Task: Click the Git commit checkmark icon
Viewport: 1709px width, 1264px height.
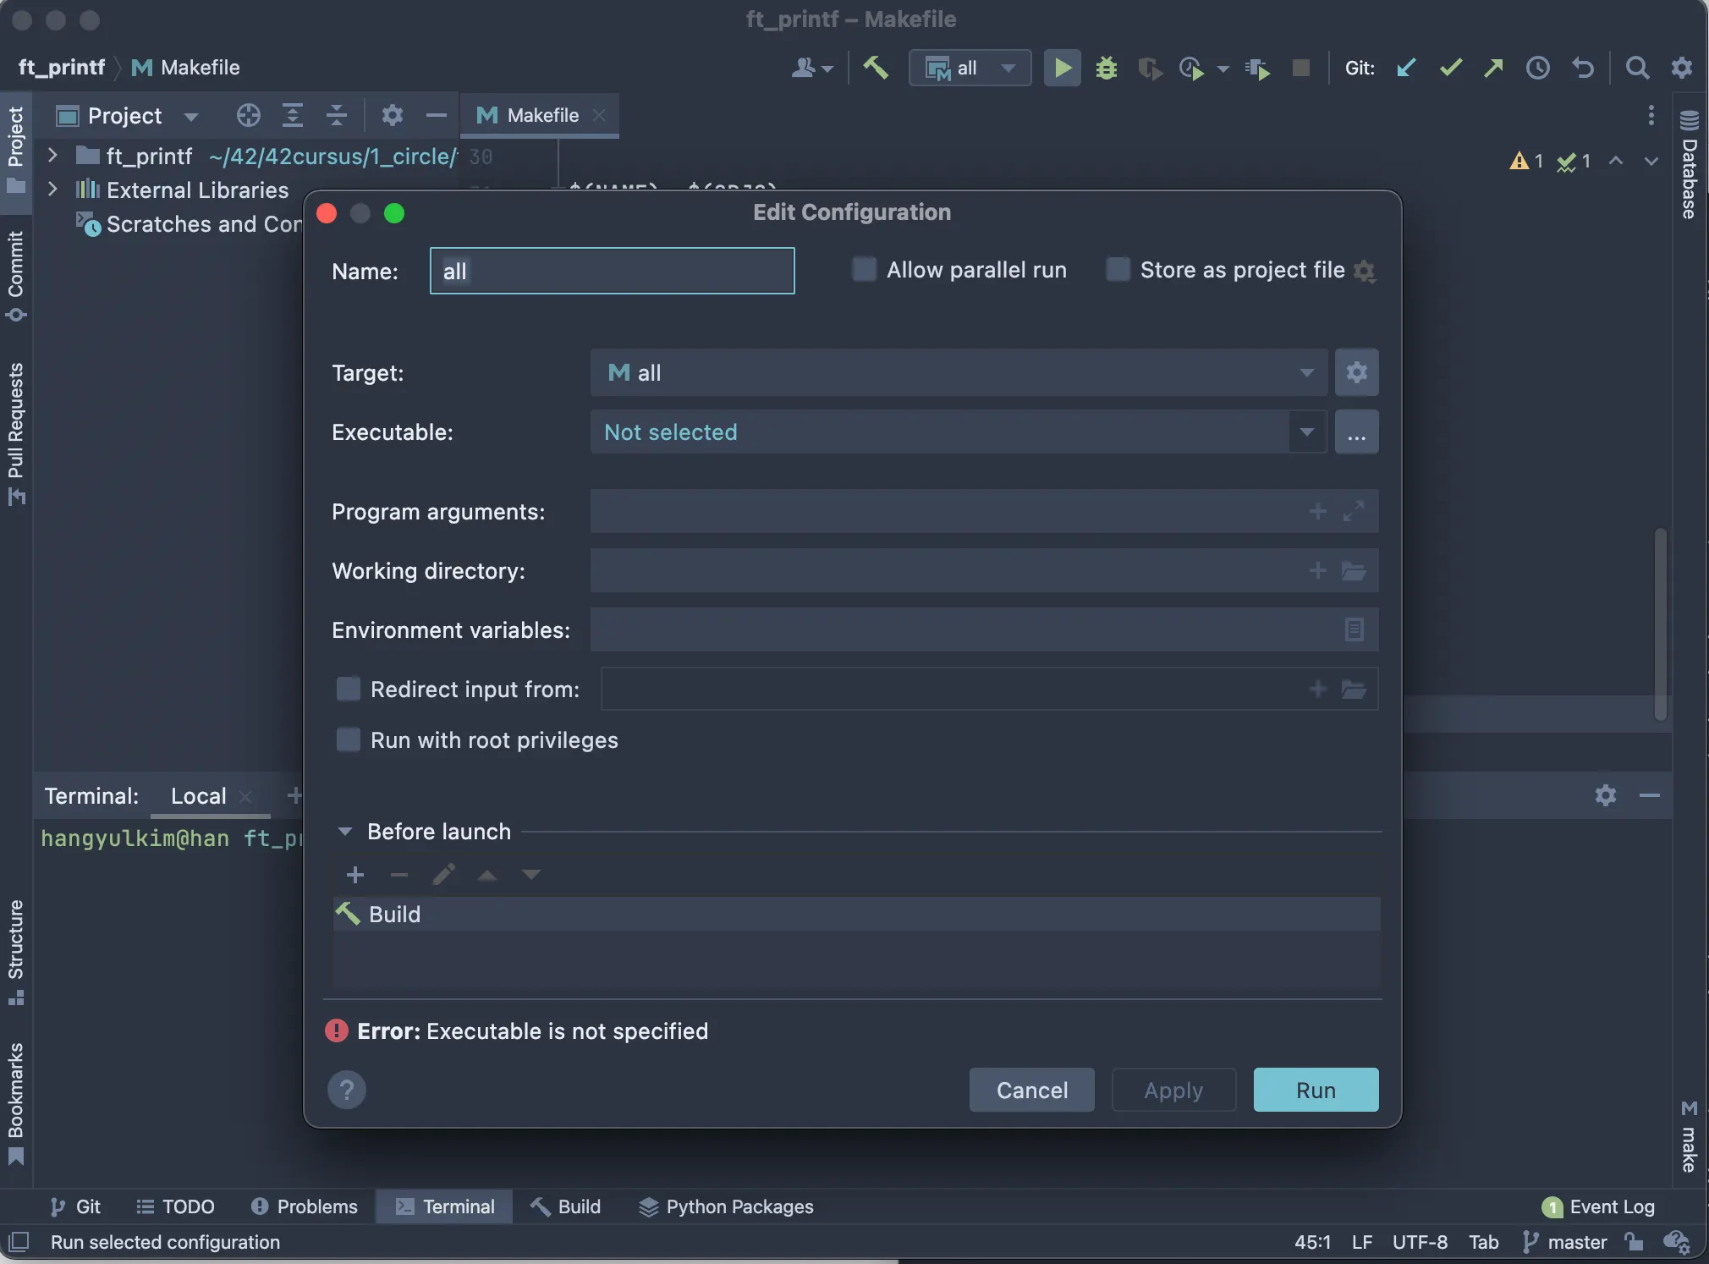Action: point(1450,68)
